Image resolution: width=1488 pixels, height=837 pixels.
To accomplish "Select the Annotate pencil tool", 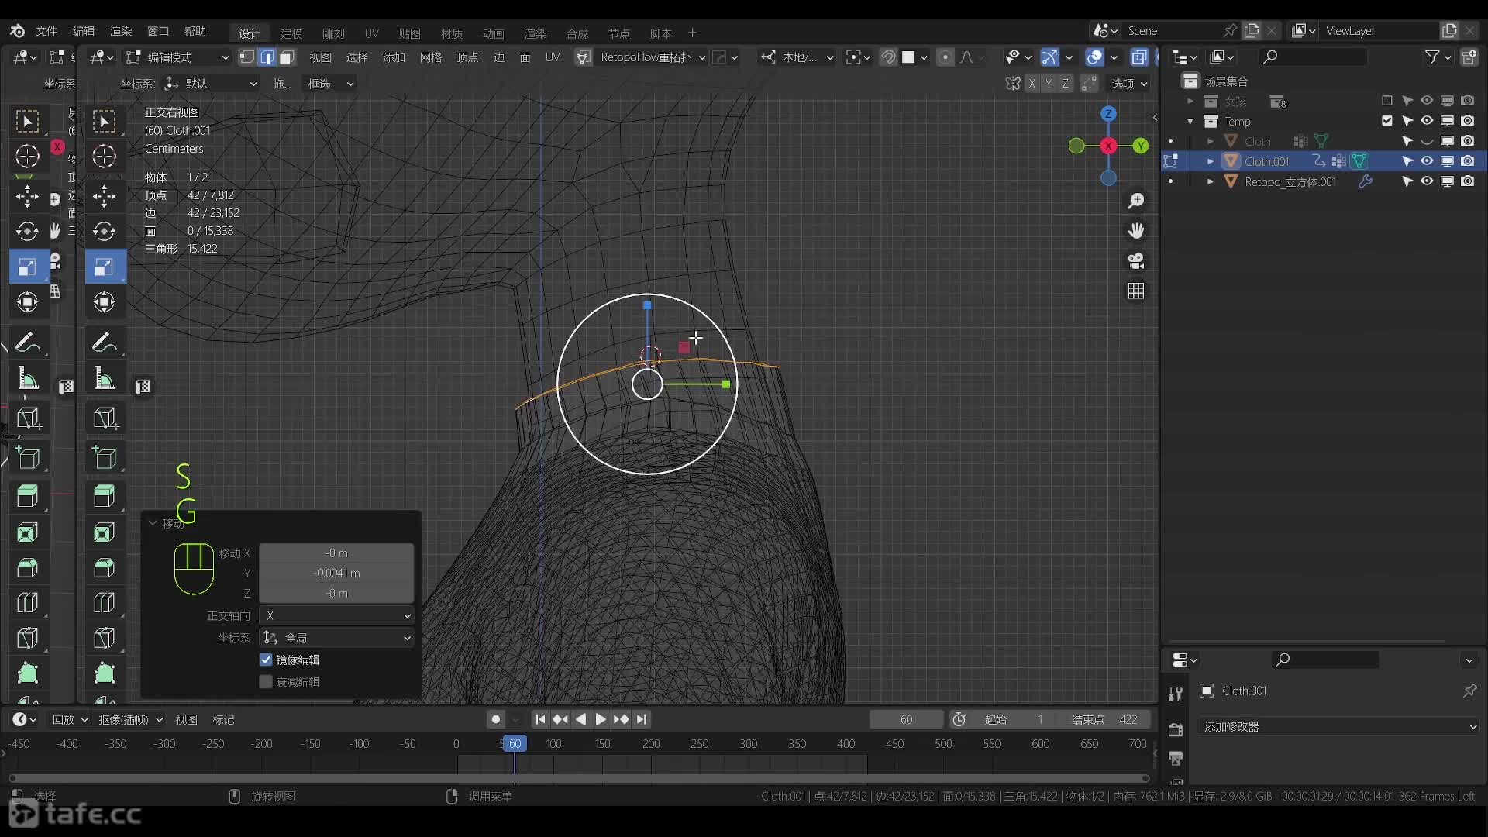I will (104, 342).
